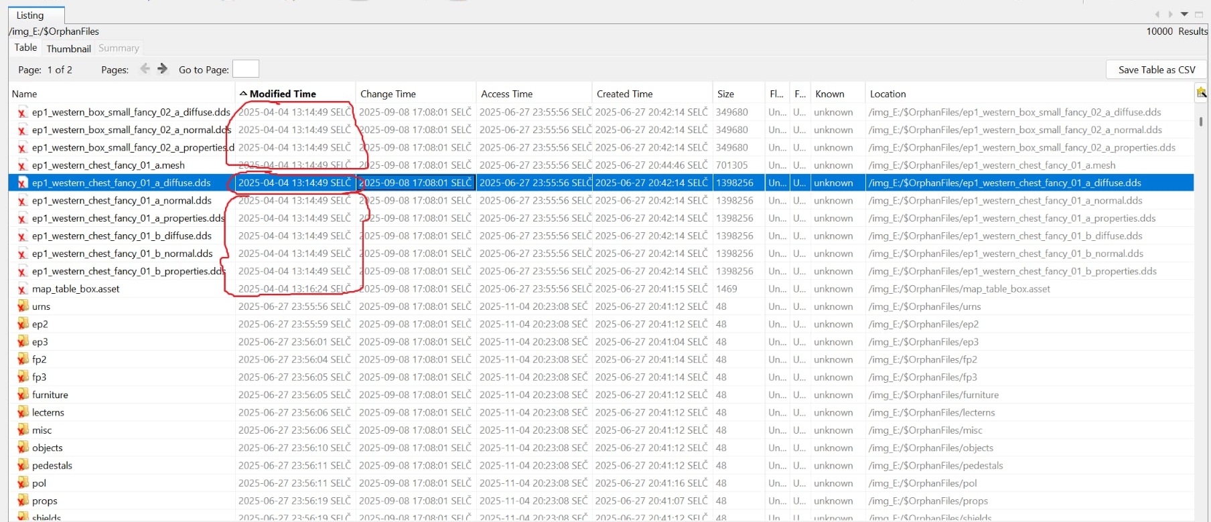Viewport: 1211px width, 522px height.
Task: Sort by the Location column header
Action: (1029, 94)
